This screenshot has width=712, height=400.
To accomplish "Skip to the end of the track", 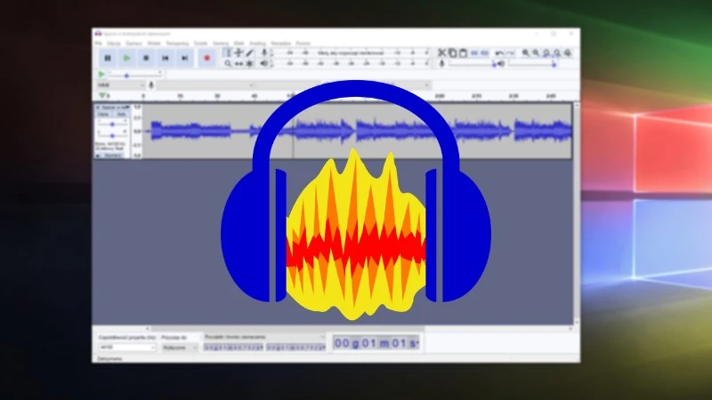I will (185, 58).
